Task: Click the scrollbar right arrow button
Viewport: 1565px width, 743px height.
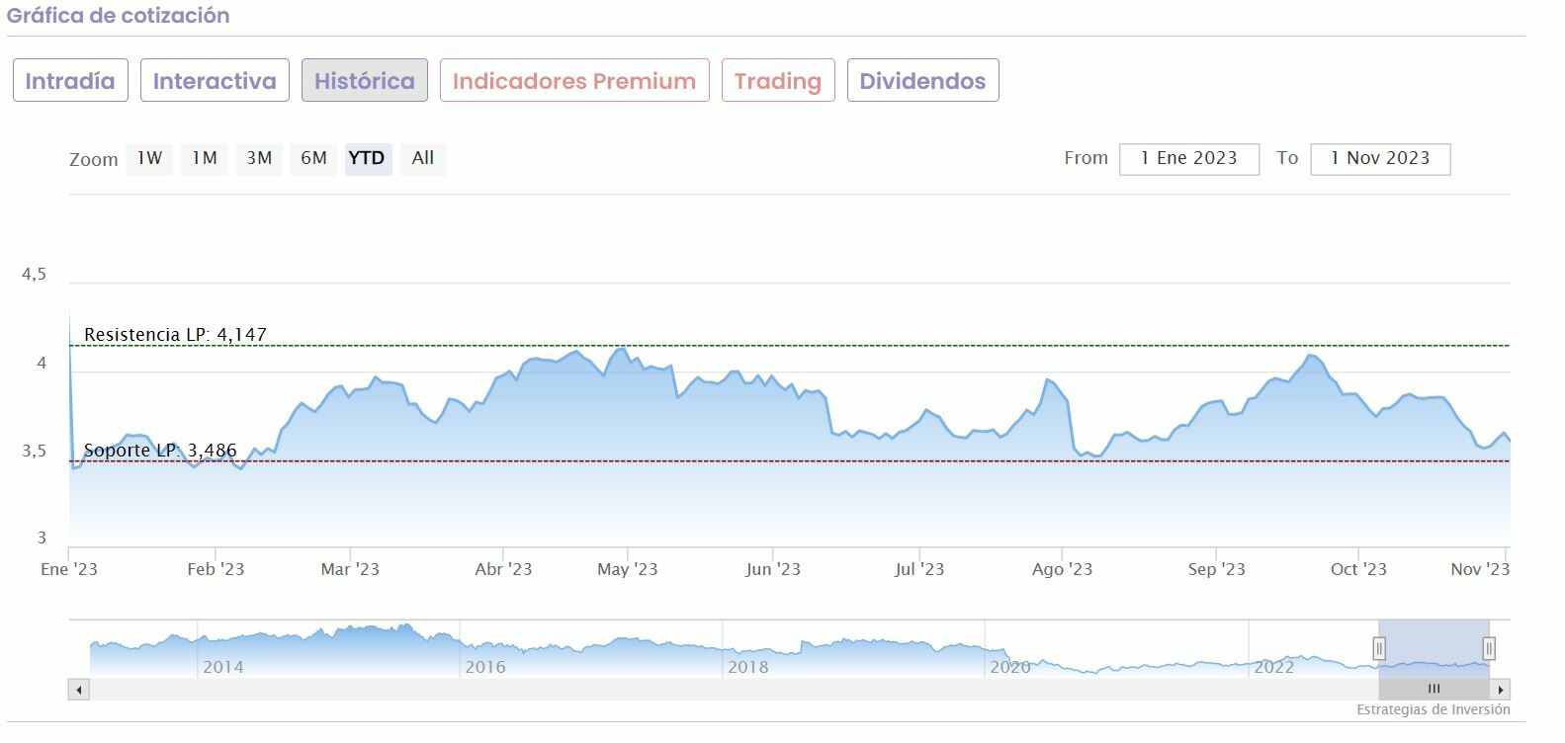Action: click(1501, 690)
